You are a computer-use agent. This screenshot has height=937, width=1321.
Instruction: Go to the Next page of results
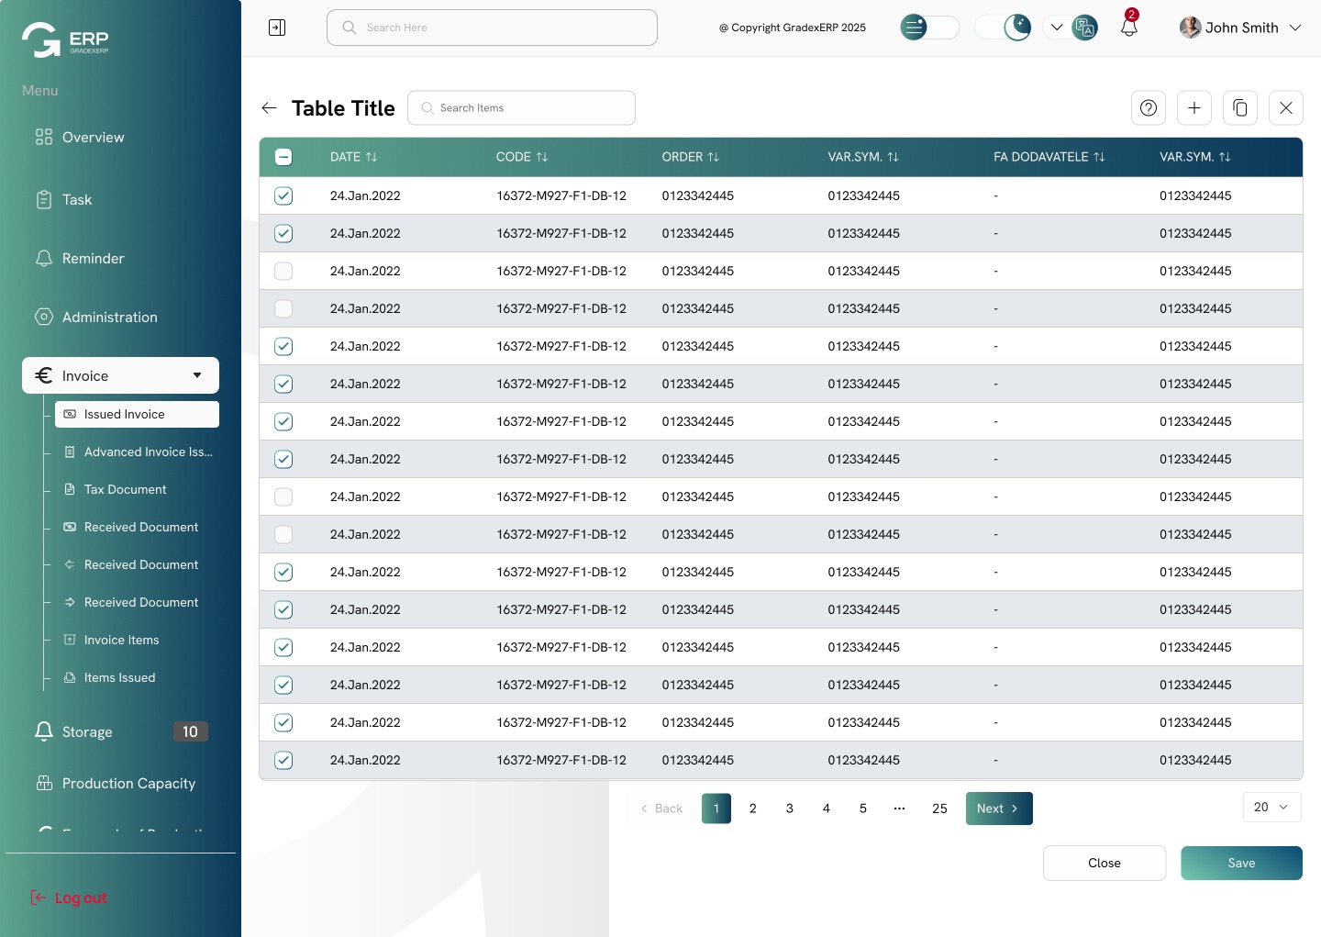pos(998,809)
